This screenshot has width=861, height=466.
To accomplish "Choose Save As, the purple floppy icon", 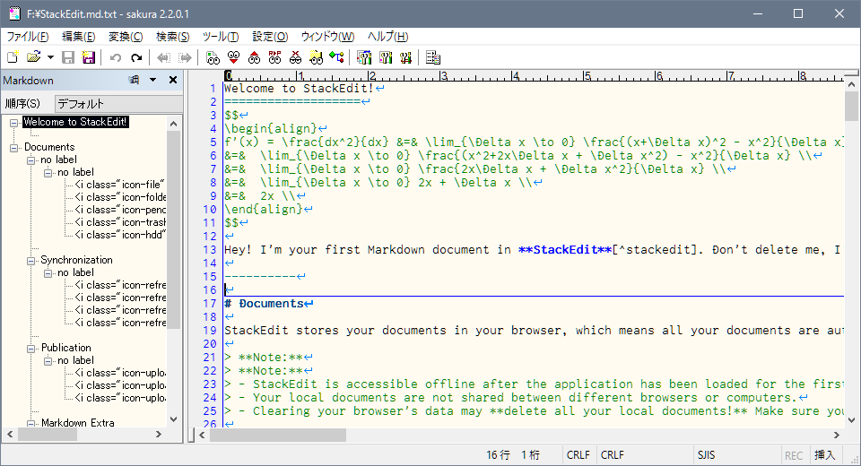I will 89,57.
